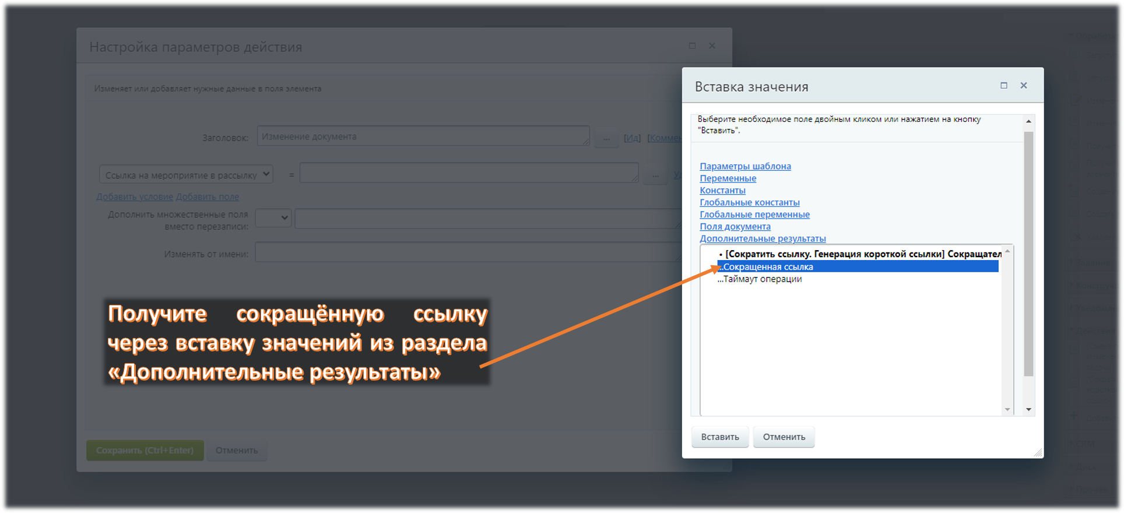Collapse the Дополнительные результаты section
Image resolution: width=1124 pixels, height=513 pixels.
click(x=763, y=238)
